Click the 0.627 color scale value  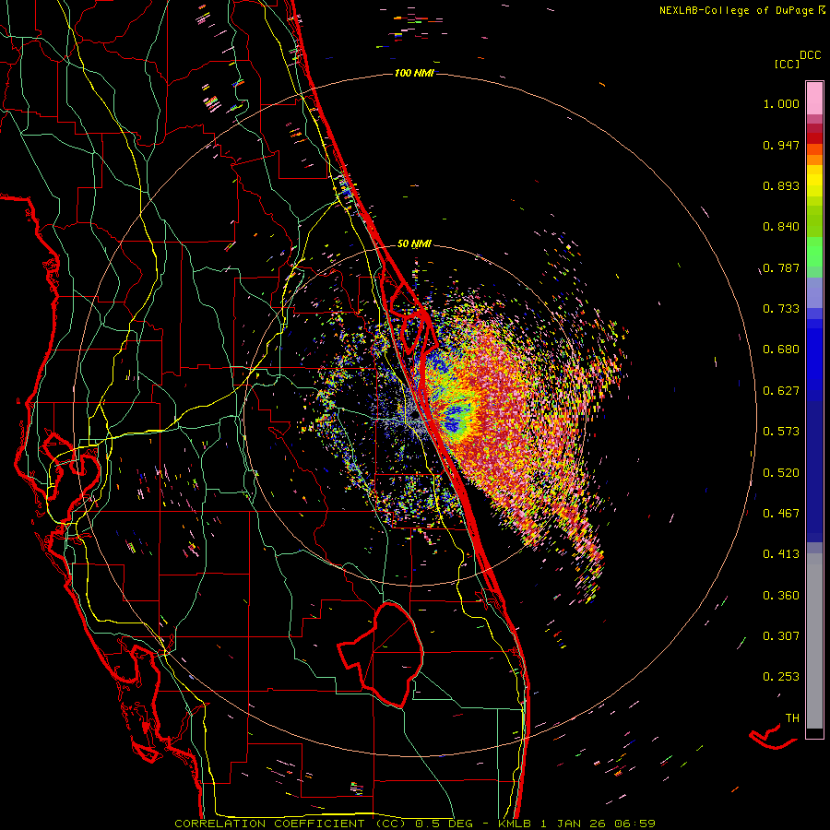(x=781, y=391)
